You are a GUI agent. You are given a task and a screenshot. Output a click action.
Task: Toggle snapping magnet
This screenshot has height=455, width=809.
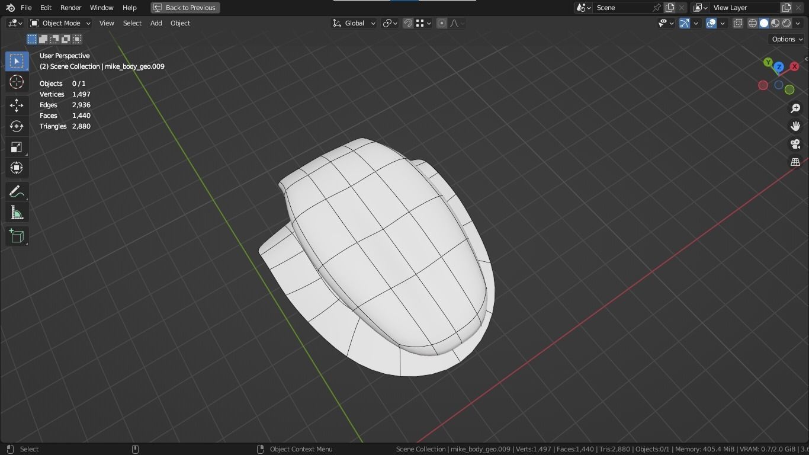click(x=408, y=23)
